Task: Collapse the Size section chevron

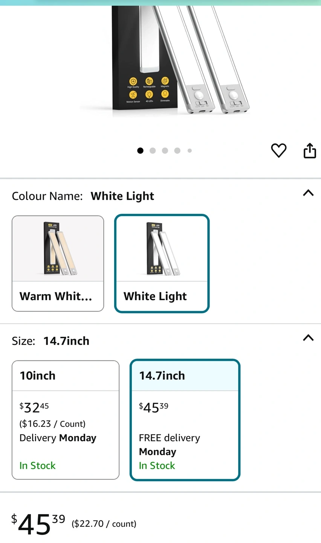Action: point(308,337)
